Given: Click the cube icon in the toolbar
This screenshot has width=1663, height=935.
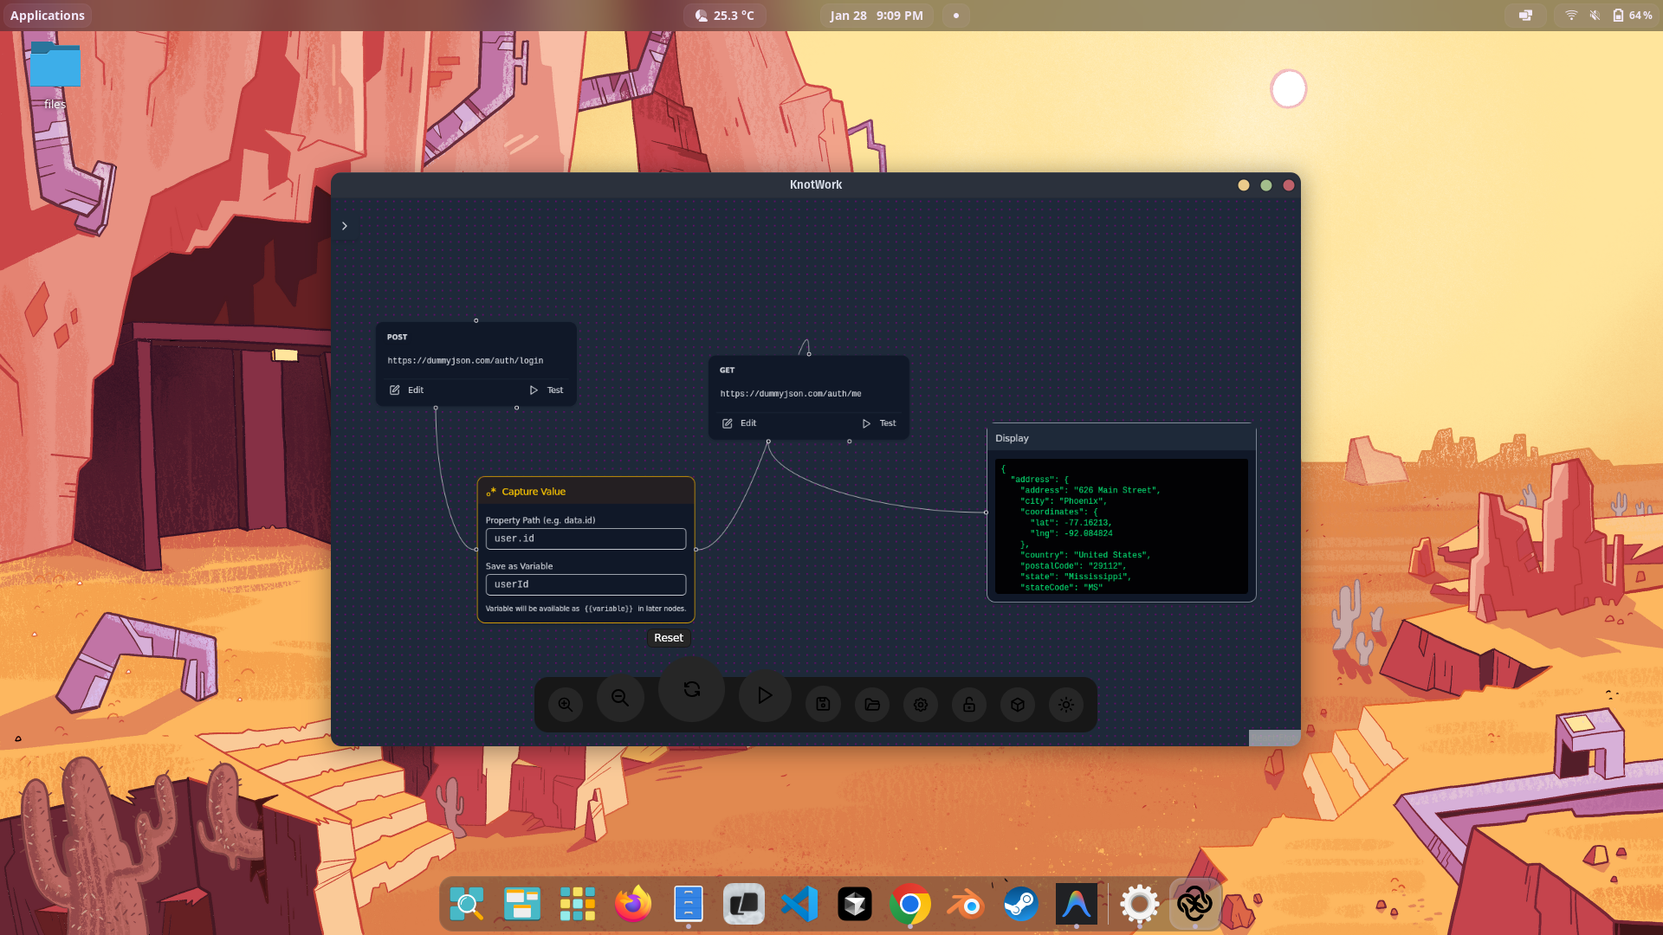Looking at the screenshot, I should [1018, 704].
